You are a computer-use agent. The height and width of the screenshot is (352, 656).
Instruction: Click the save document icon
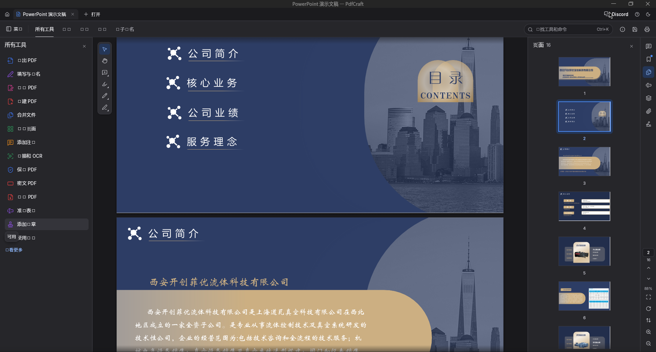635,29
